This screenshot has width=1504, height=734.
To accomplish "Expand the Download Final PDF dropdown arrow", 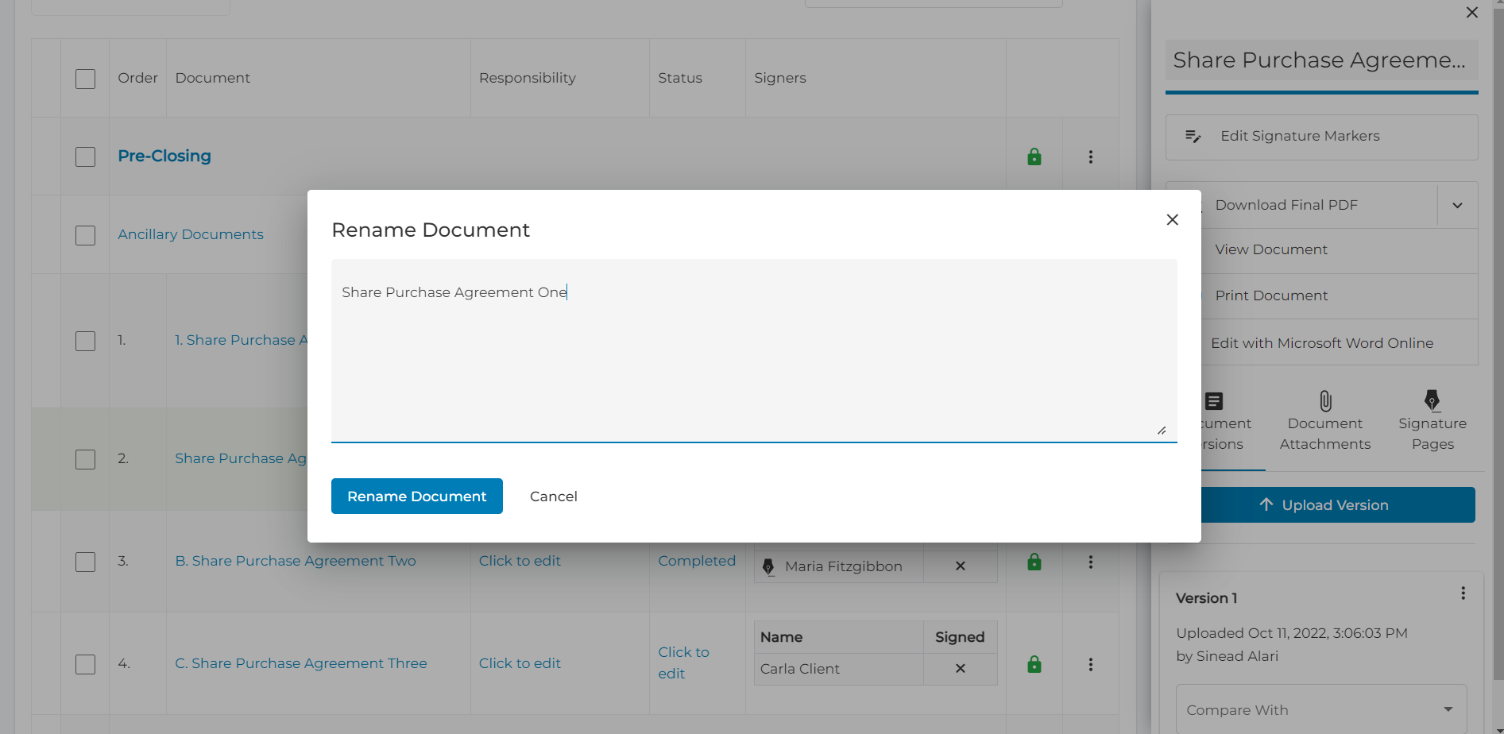I will (1457, 204).
